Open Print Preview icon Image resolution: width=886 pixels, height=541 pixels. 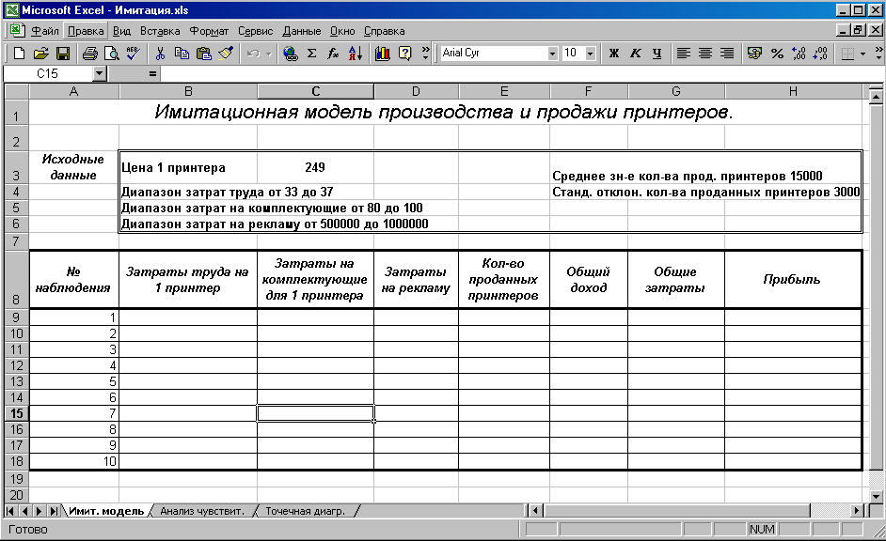(112, 54)
